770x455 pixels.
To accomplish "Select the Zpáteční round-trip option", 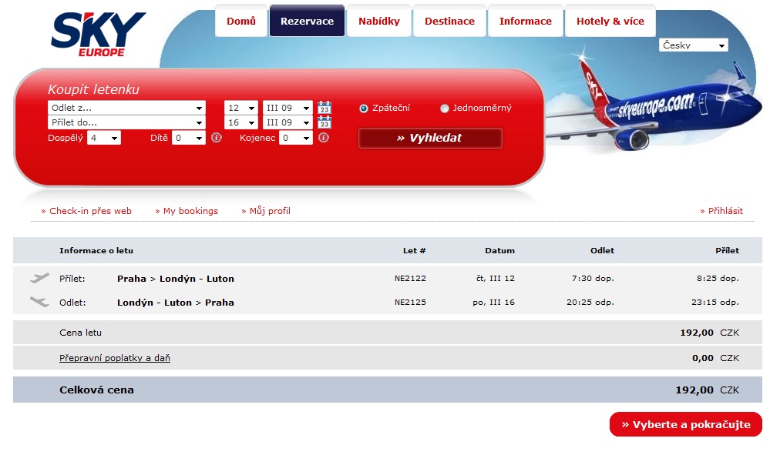I will point(363,109).
